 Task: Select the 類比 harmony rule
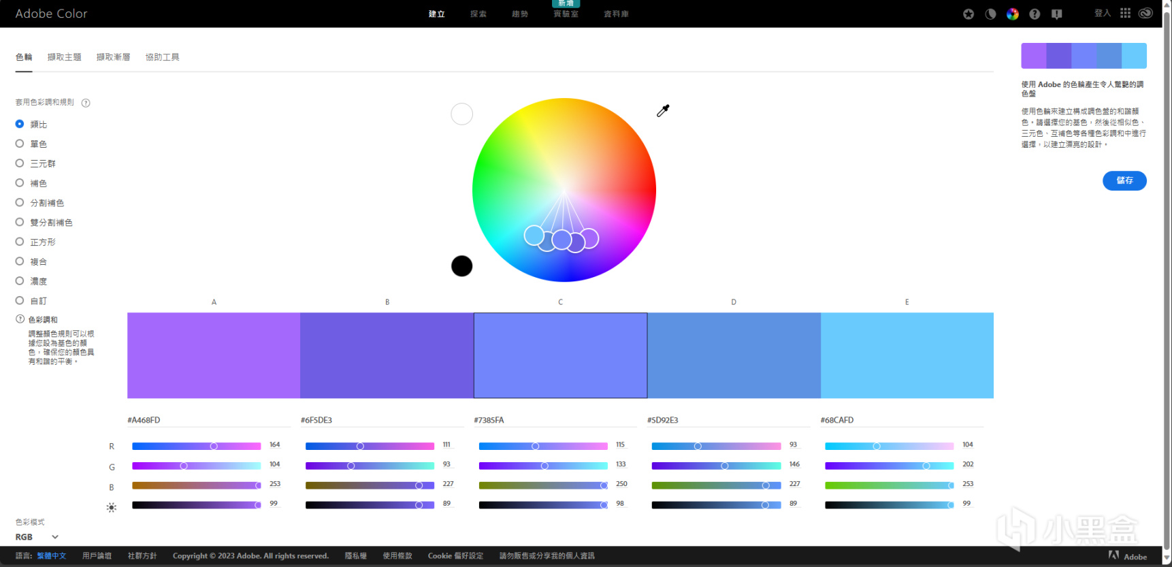31,124
